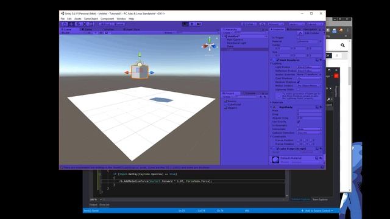Switch to the Game tab

point(87,30)
